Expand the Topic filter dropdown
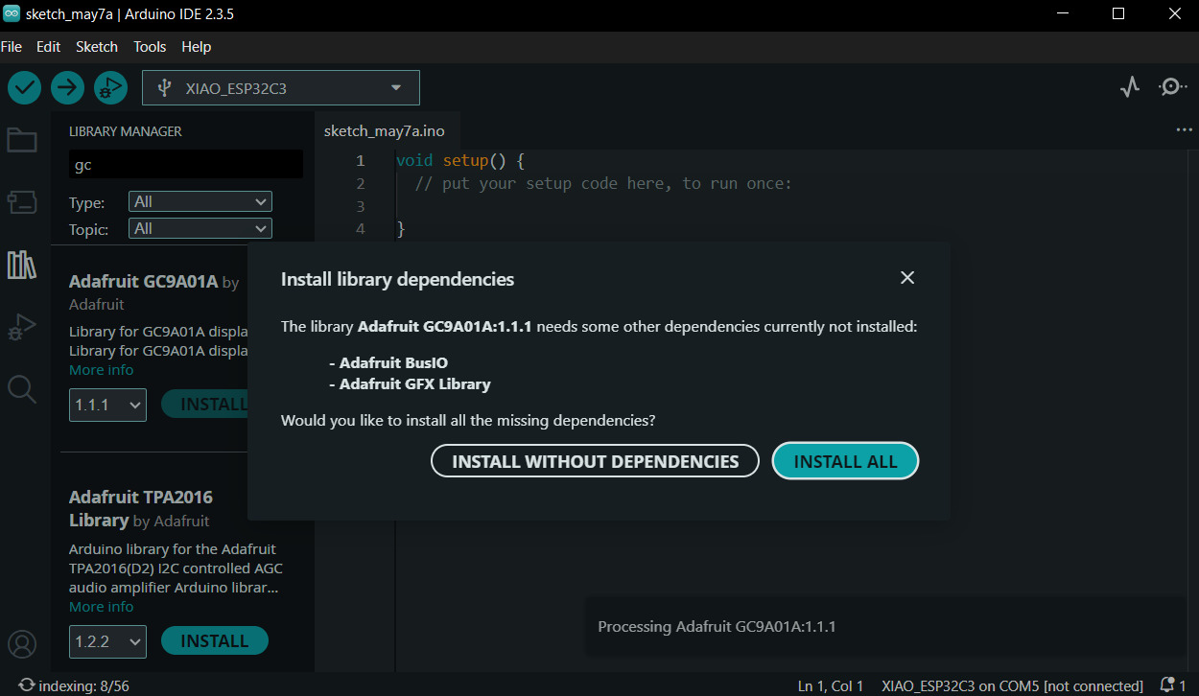 coord(200,228)
